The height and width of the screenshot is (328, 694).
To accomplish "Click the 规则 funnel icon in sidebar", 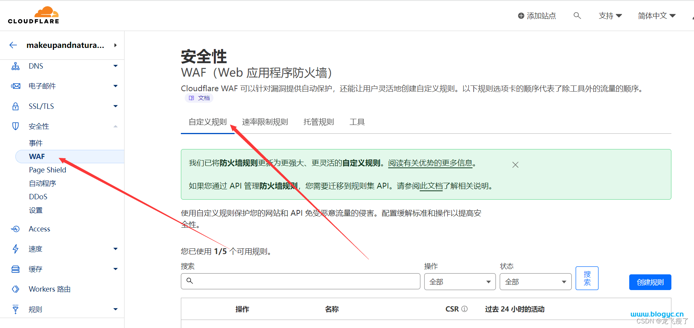I will pos(15,309).
